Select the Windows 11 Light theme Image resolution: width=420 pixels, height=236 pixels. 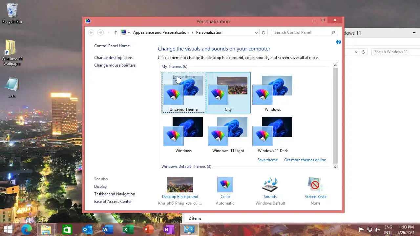(228, 134)
